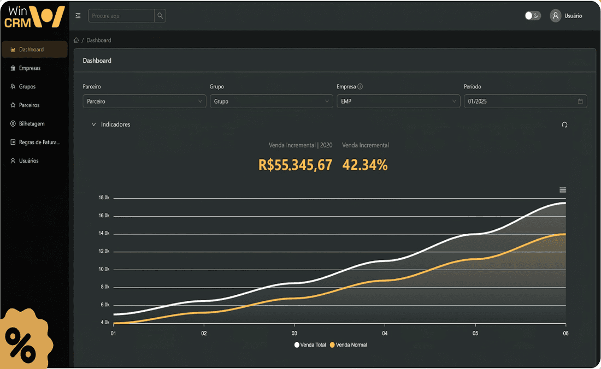
Task: Open the Período date picker field
Action: [525, 101]
